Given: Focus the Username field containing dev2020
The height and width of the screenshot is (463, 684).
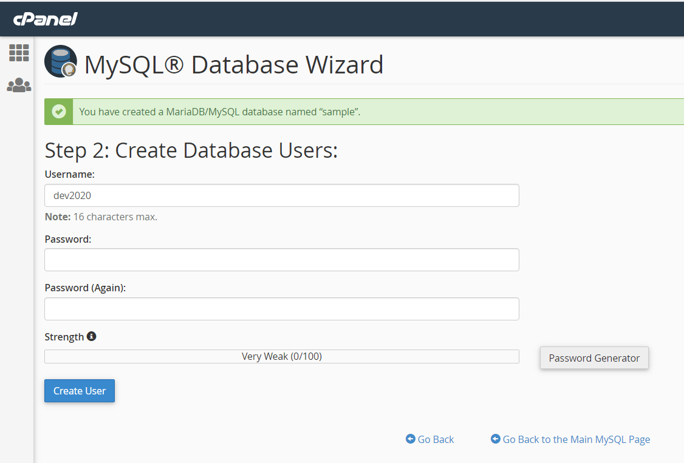Looking at the screenshot, I should tap(282, 195).
